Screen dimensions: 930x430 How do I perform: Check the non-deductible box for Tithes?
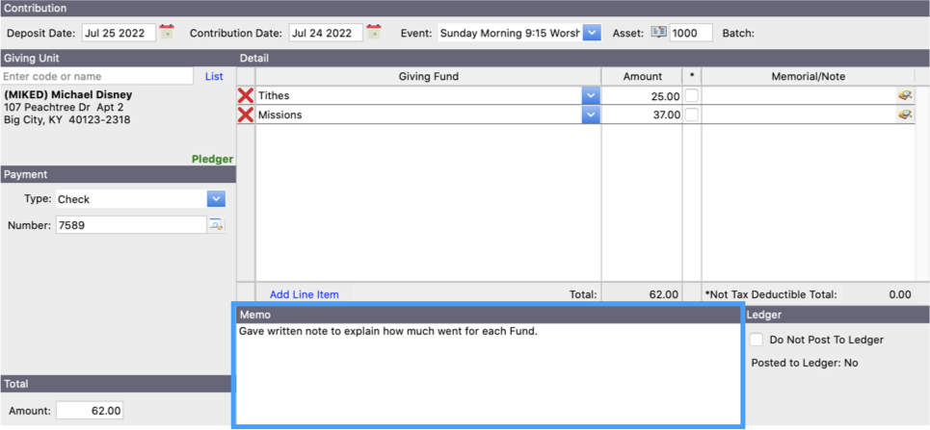691,96
